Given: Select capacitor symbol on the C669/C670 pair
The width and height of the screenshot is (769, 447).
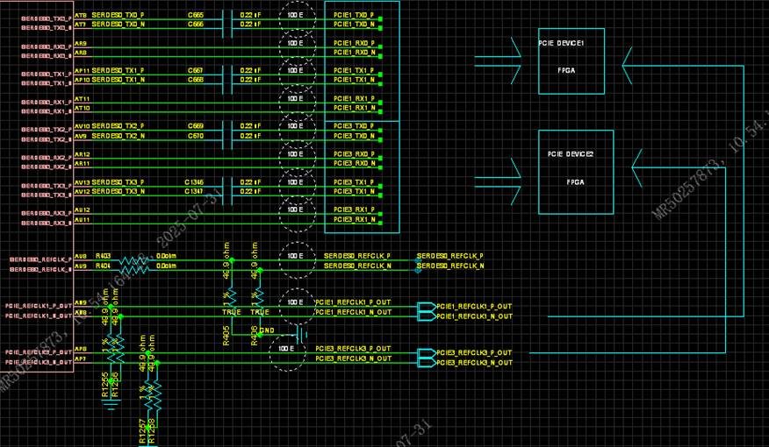Looking at the screenshot, I should point(227,135).
